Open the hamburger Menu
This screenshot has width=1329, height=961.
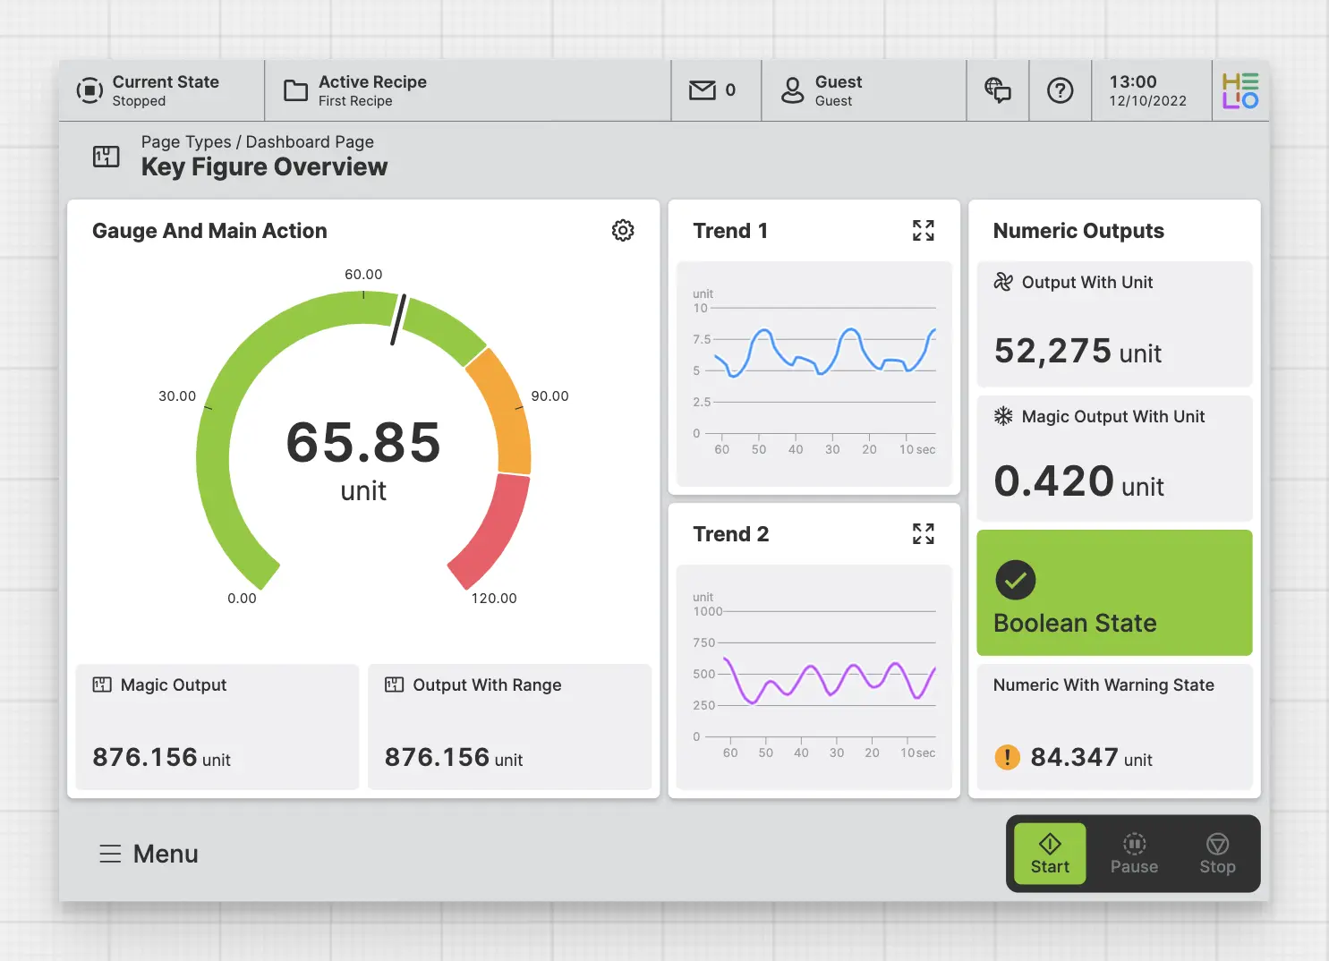(149, 854)
